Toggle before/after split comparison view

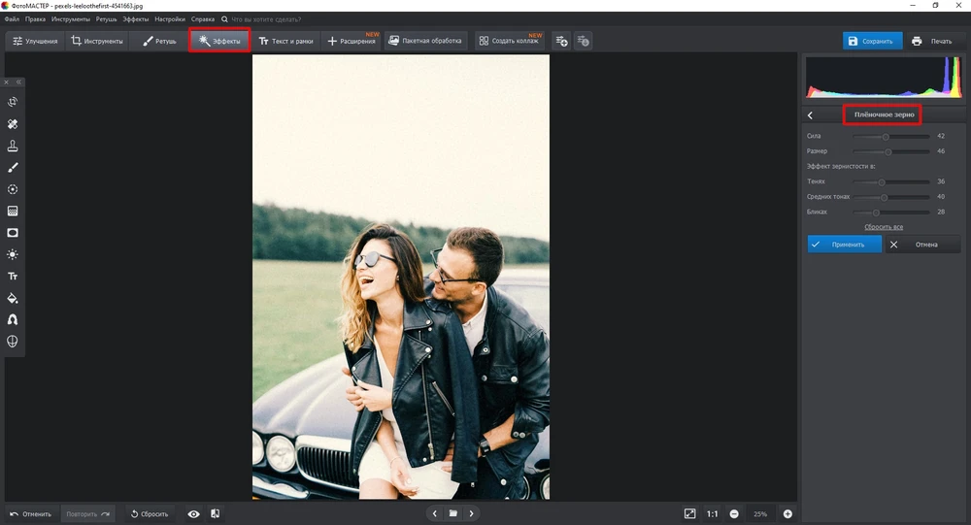[x=215, y=513]
